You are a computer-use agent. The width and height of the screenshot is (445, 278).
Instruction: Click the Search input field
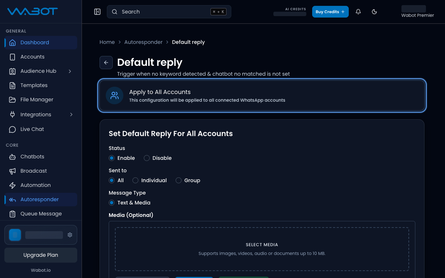click(169, 12)
